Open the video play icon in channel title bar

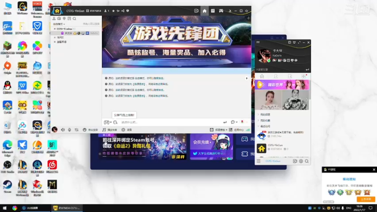pyautogui.click(x=197, y=11)
